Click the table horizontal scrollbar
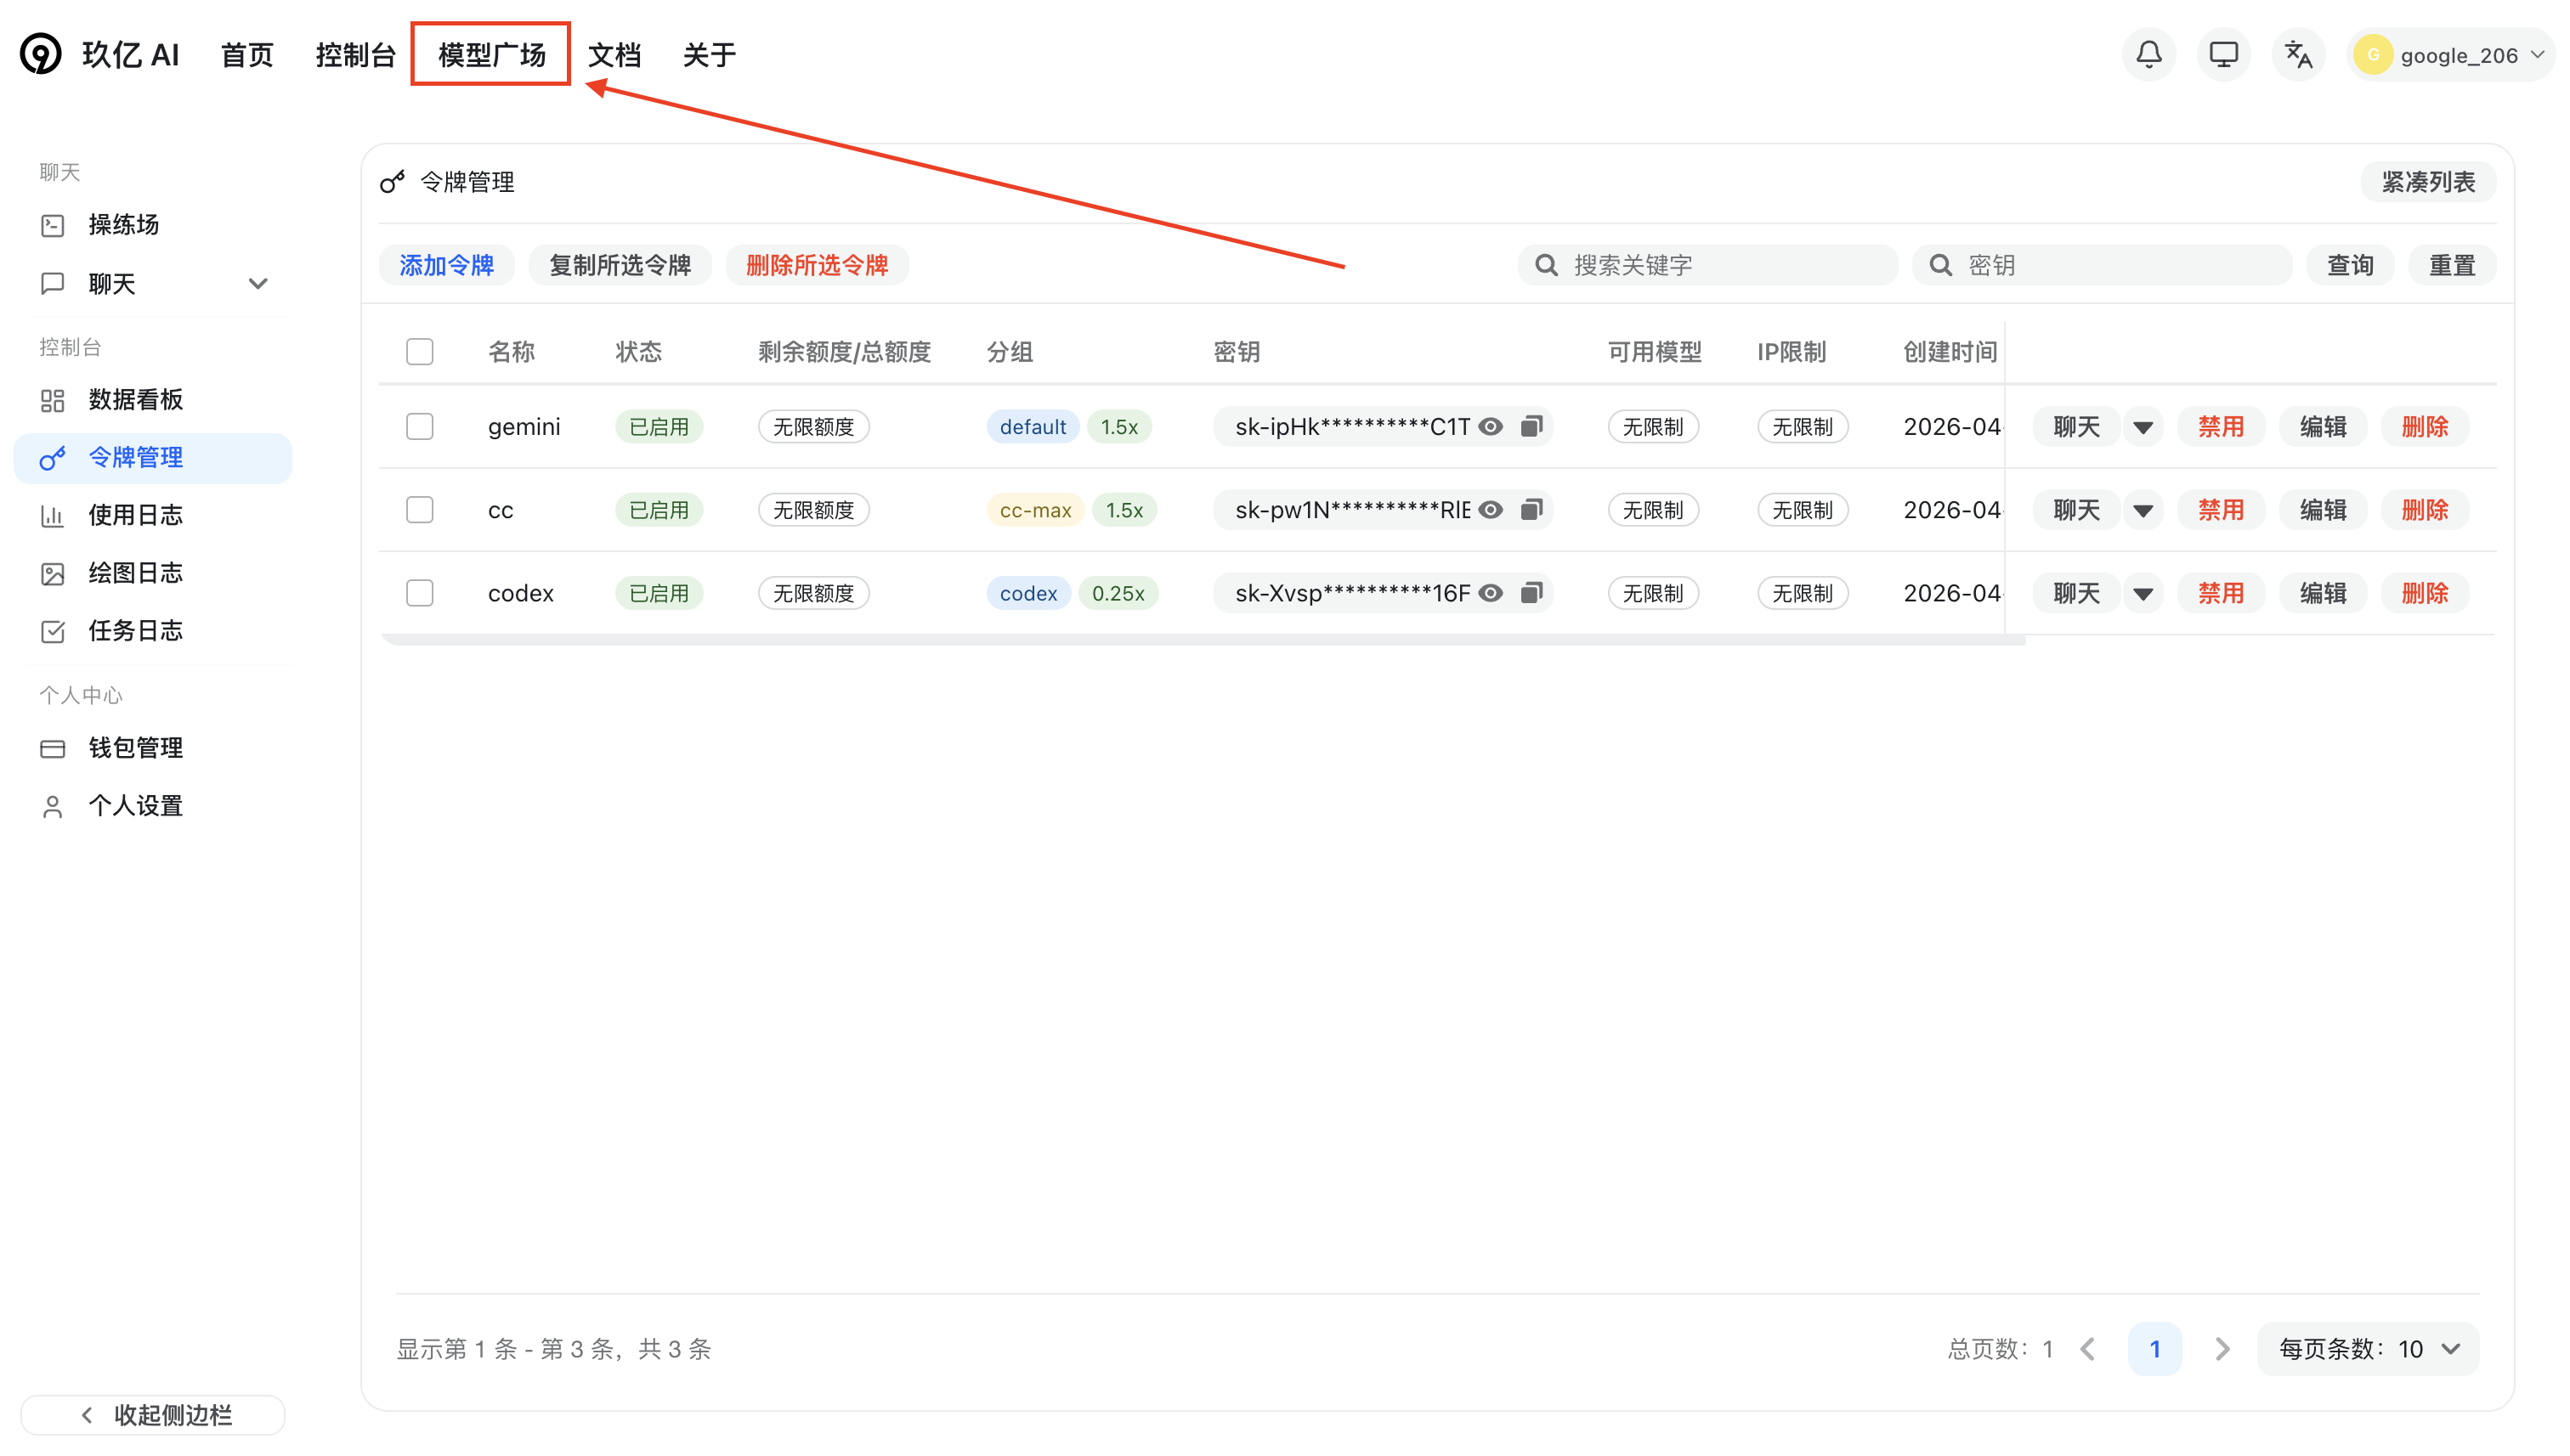The width and height of the screenshot is (2570, 1456). [x=1203, y=640]
